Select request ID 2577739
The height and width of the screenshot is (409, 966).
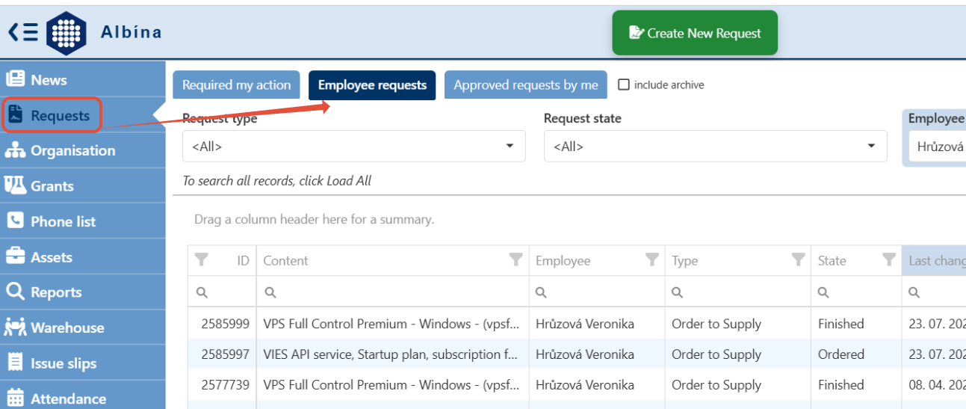(x=225, y=385)
